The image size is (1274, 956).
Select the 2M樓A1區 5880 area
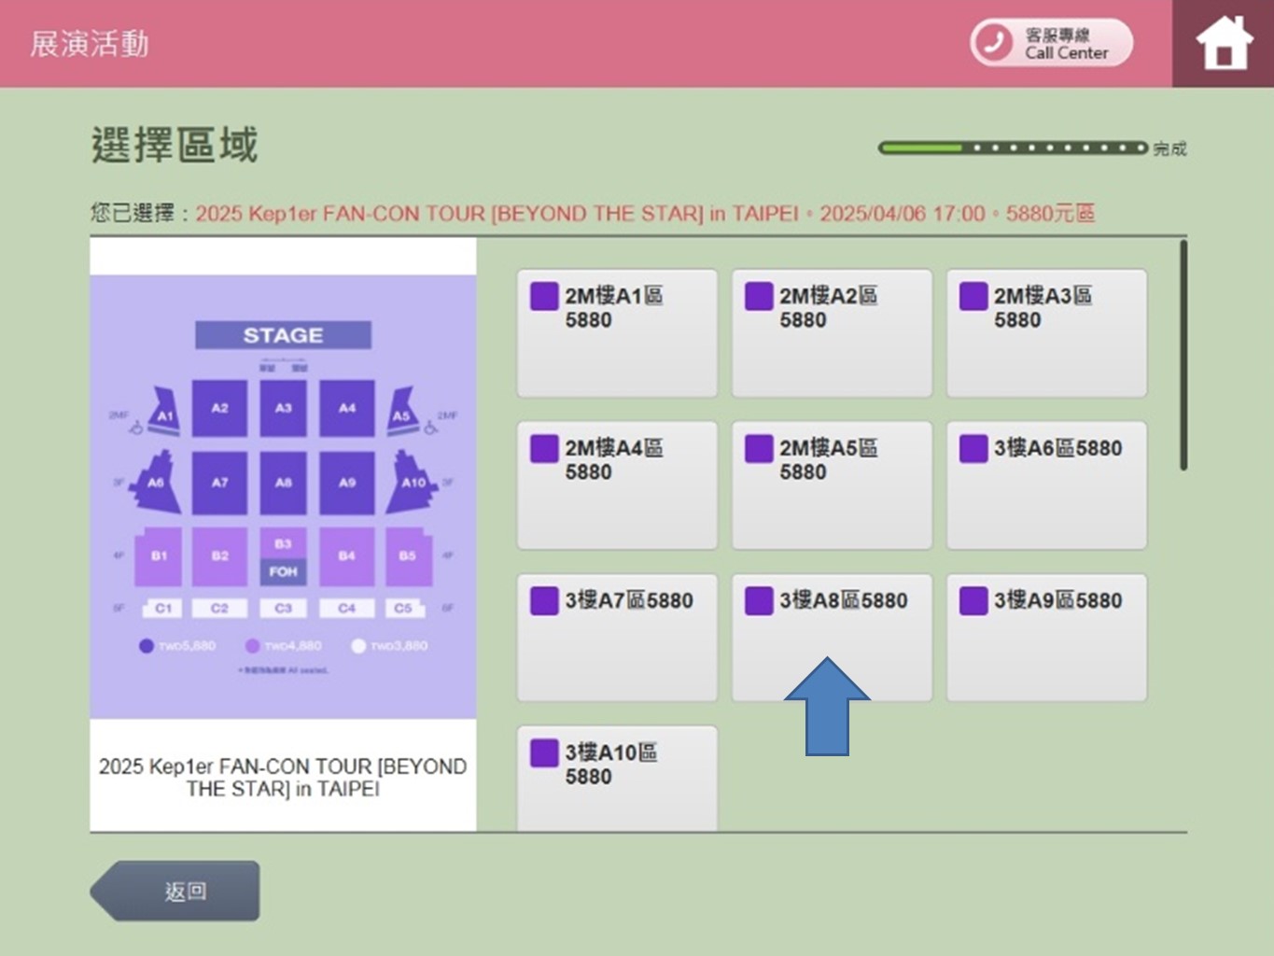point(618,333)
